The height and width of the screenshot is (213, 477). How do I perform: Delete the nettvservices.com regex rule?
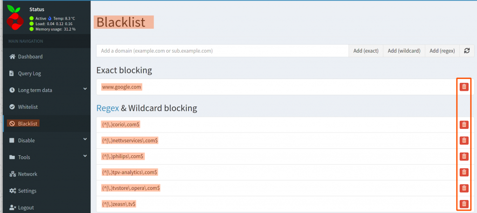pos(464,140)
